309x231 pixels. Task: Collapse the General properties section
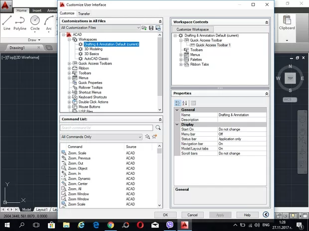177,110
